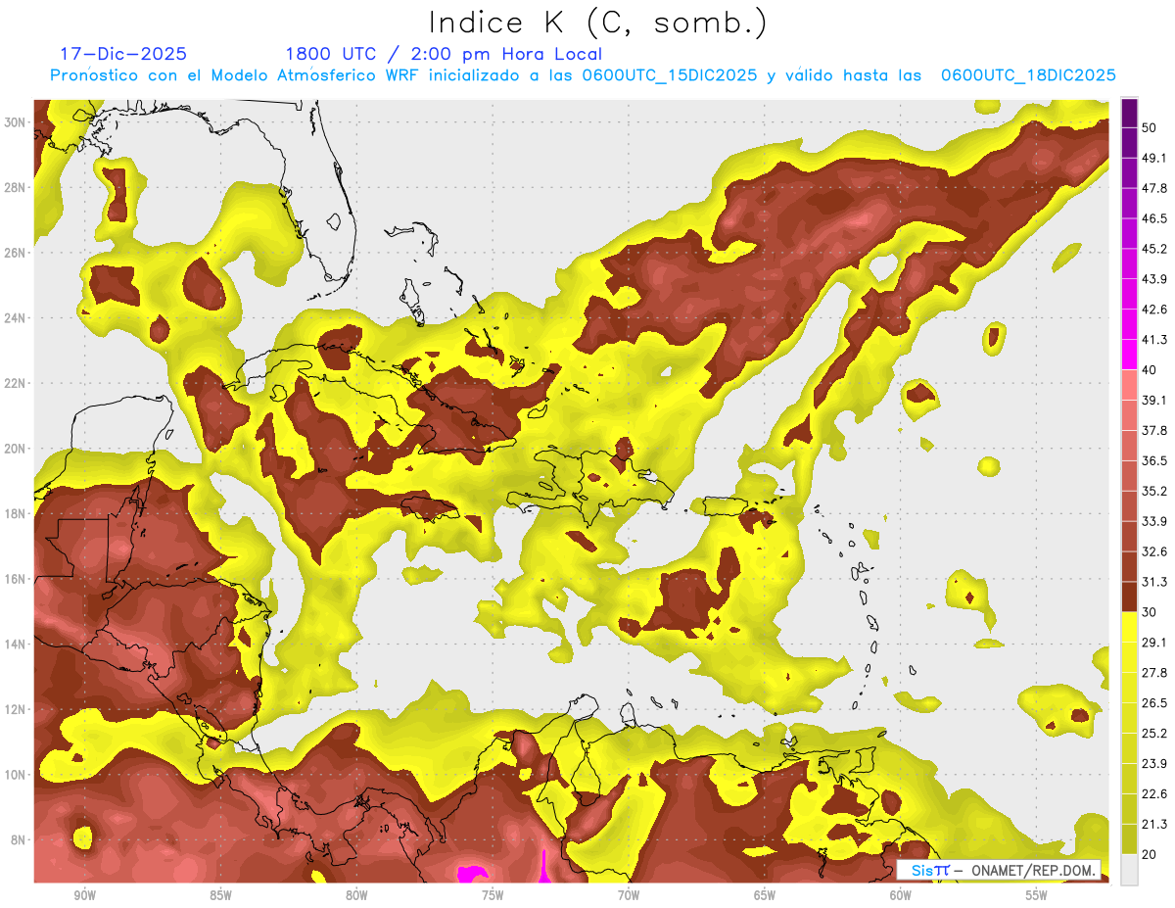Click the '47.8' color scale label

[x=1154, y=188]
